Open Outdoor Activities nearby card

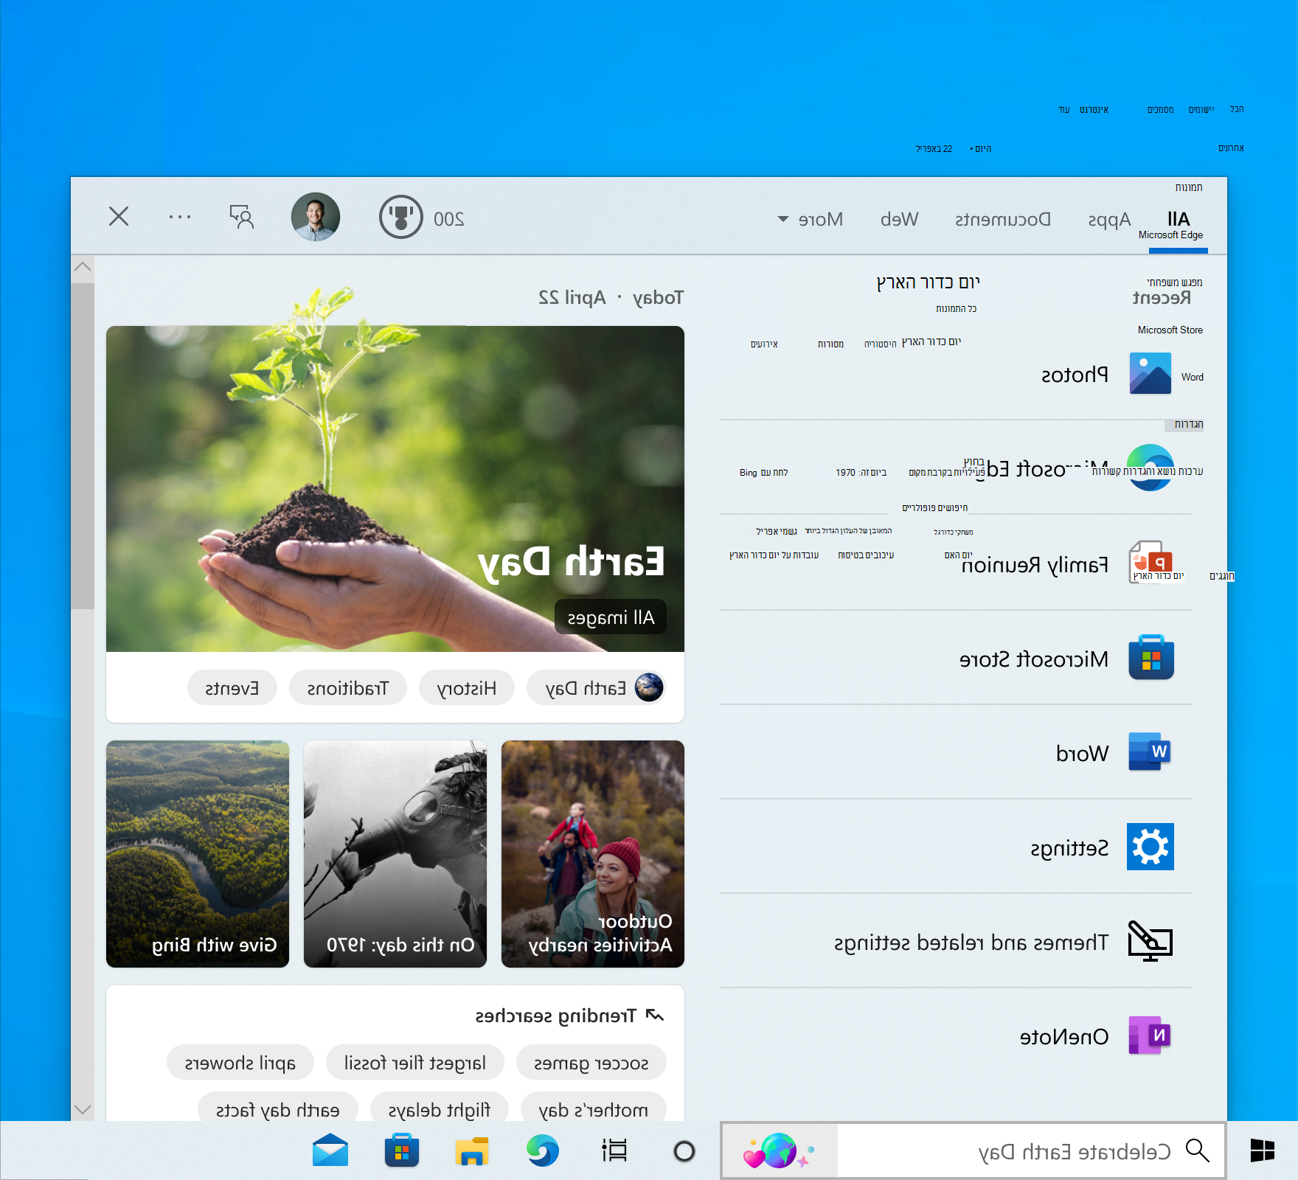(593, 853)
